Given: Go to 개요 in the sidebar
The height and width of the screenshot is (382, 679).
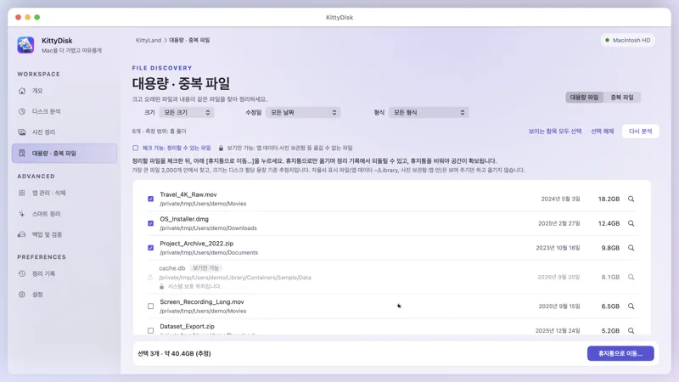Looking at the screenshot, I should click(x=65, y=91).
